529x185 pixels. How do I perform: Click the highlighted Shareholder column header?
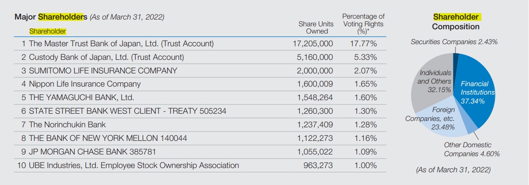pyautogui.click(x=48, y=31)
